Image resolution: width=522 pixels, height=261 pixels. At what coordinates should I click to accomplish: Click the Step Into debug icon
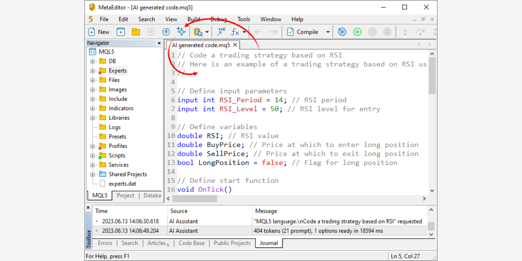click(405, 32)
